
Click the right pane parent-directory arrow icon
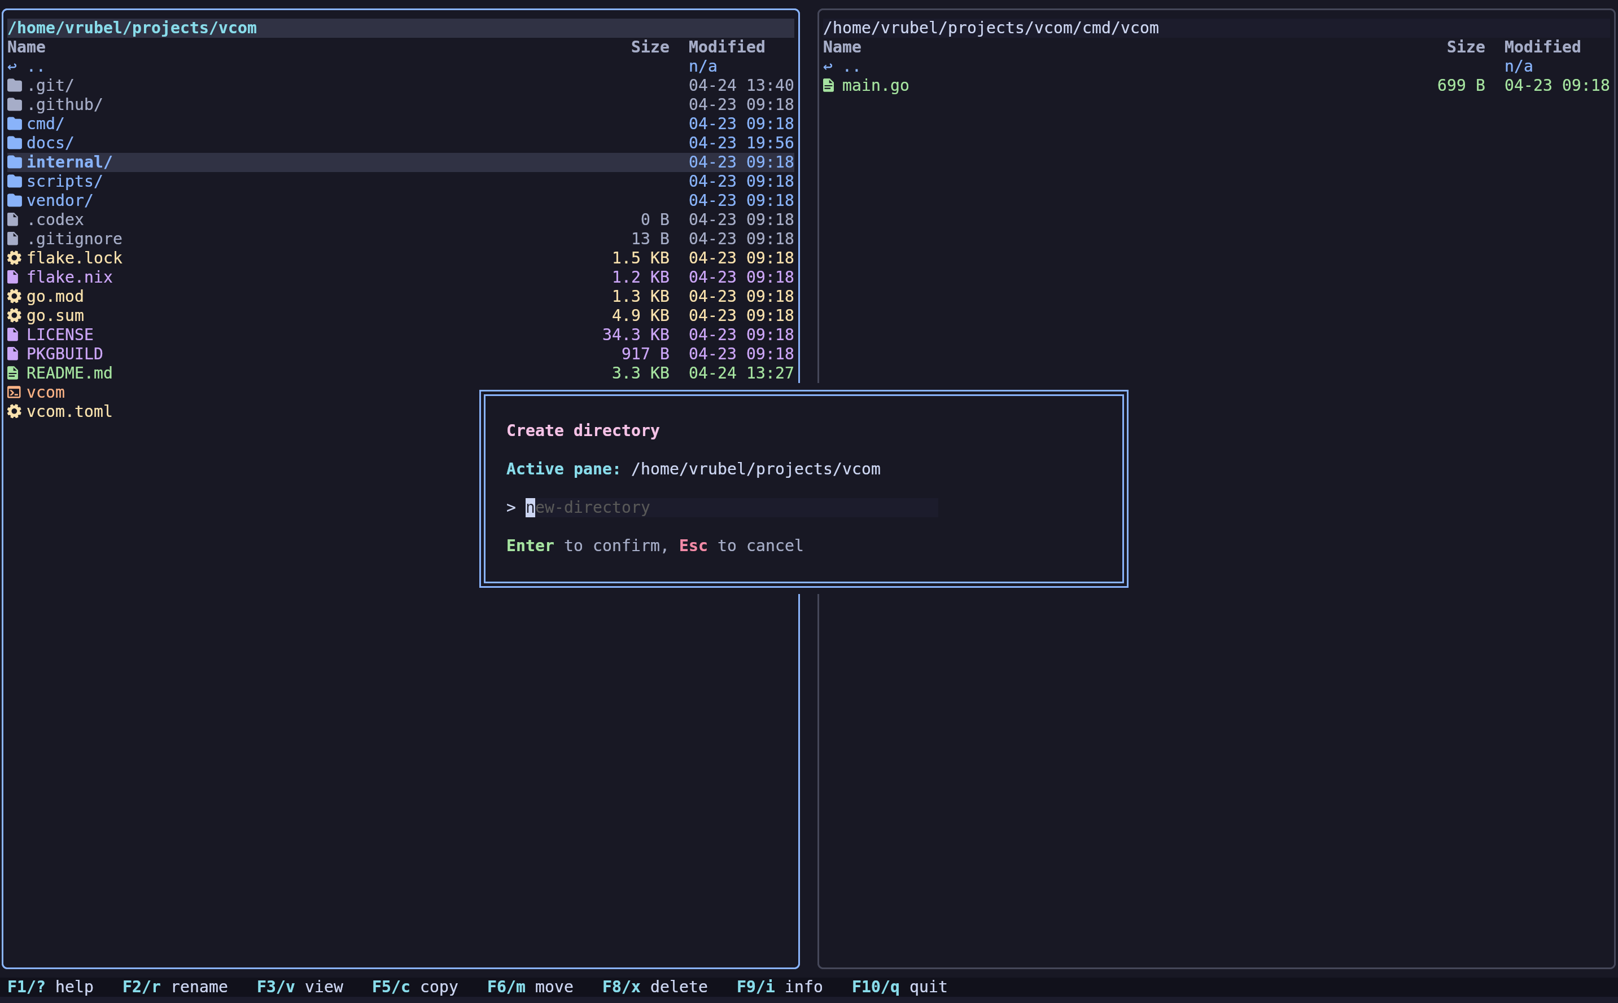(828, 67)
